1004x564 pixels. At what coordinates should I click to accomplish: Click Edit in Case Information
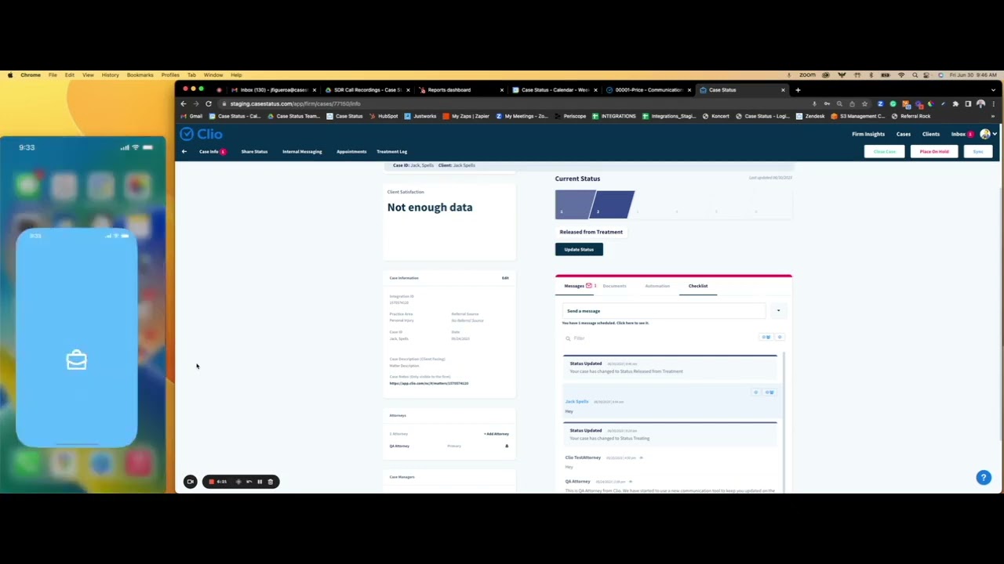tap(505, 278)
